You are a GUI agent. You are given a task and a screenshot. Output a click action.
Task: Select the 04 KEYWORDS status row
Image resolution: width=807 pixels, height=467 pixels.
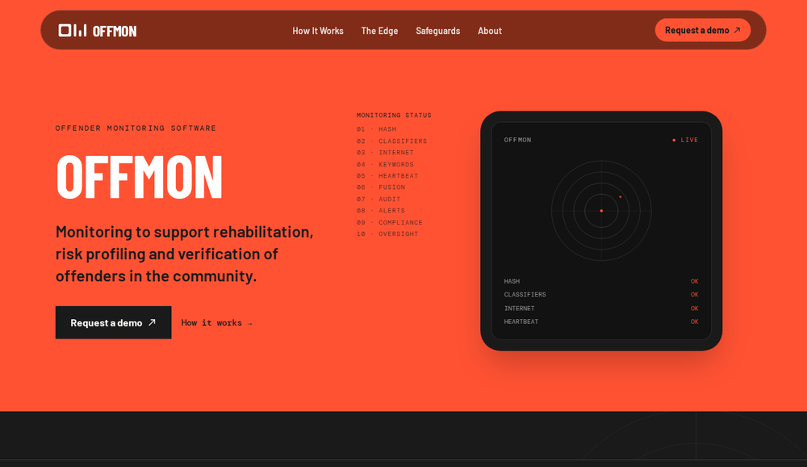click(385, 164)
